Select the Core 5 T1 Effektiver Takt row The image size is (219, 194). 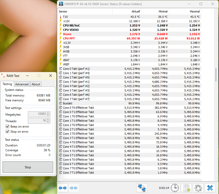click(130, 155)
